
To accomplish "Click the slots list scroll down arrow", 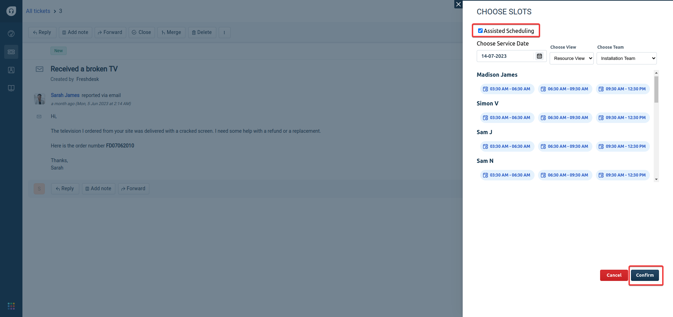I will pyautogui.click(x=656, y=179).
